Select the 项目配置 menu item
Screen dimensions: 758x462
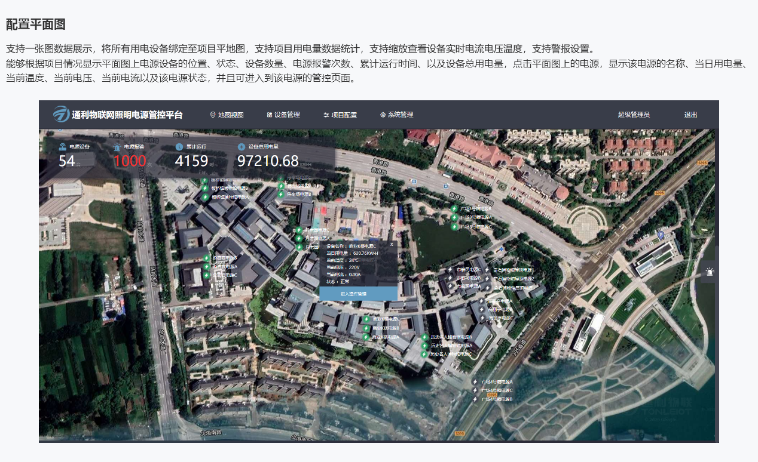point(340,115)
